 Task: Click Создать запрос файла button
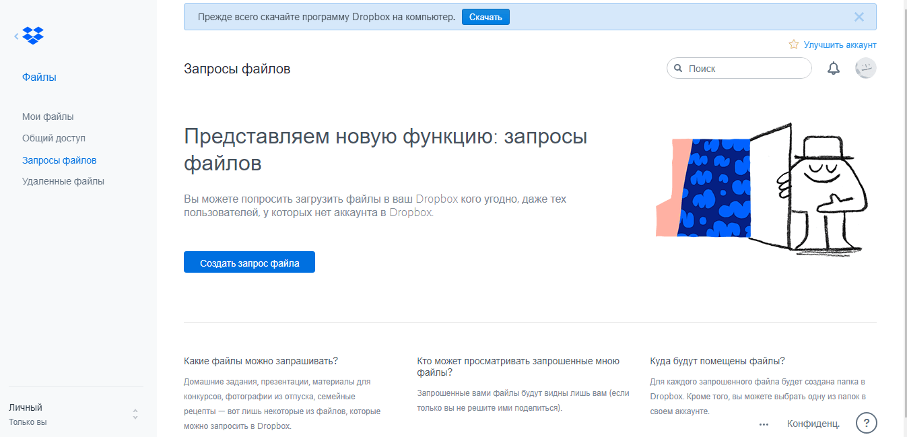pyautogui.click(x=249, y=263)
